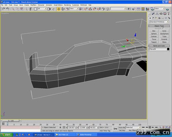Open reference coordinate system 'View' dropdown
Image resolution: width=172 pixels, height=137 pixels.
click(74, 9)
